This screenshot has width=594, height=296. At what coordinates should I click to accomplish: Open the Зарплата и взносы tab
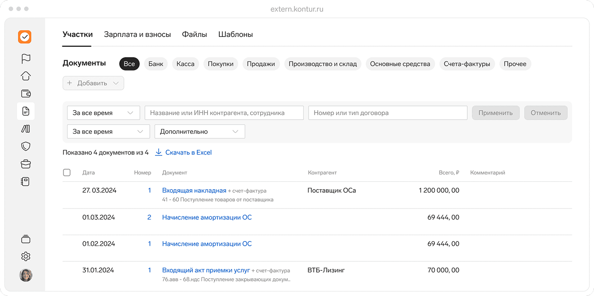(x=137, y=34)
